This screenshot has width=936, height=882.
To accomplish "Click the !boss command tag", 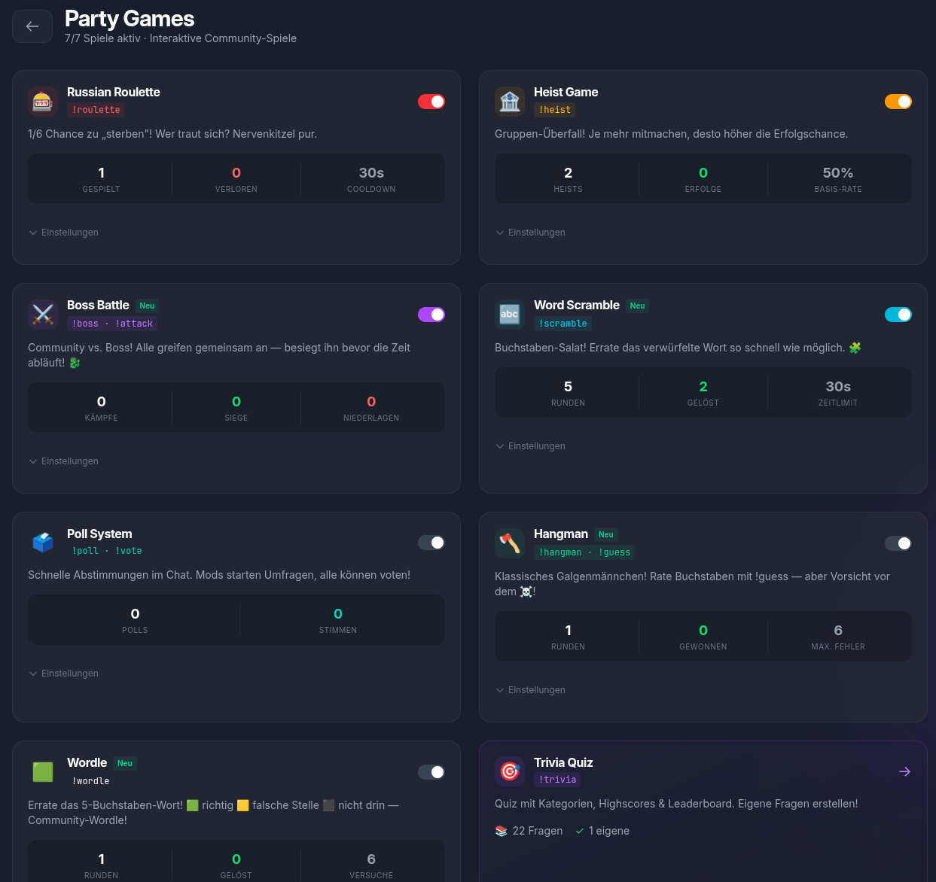I will [x=85, y=323].
